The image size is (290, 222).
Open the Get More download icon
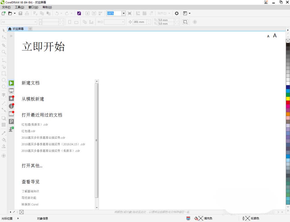(11, 129)
